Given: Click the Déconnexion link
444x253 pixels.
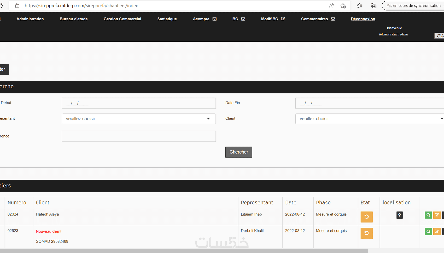Looking at the screenshot, I should [363, 19].
